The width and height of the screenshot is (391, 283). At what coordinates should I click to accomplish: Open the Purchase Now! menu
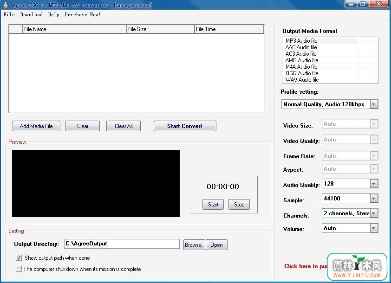[x=83, y=15]
